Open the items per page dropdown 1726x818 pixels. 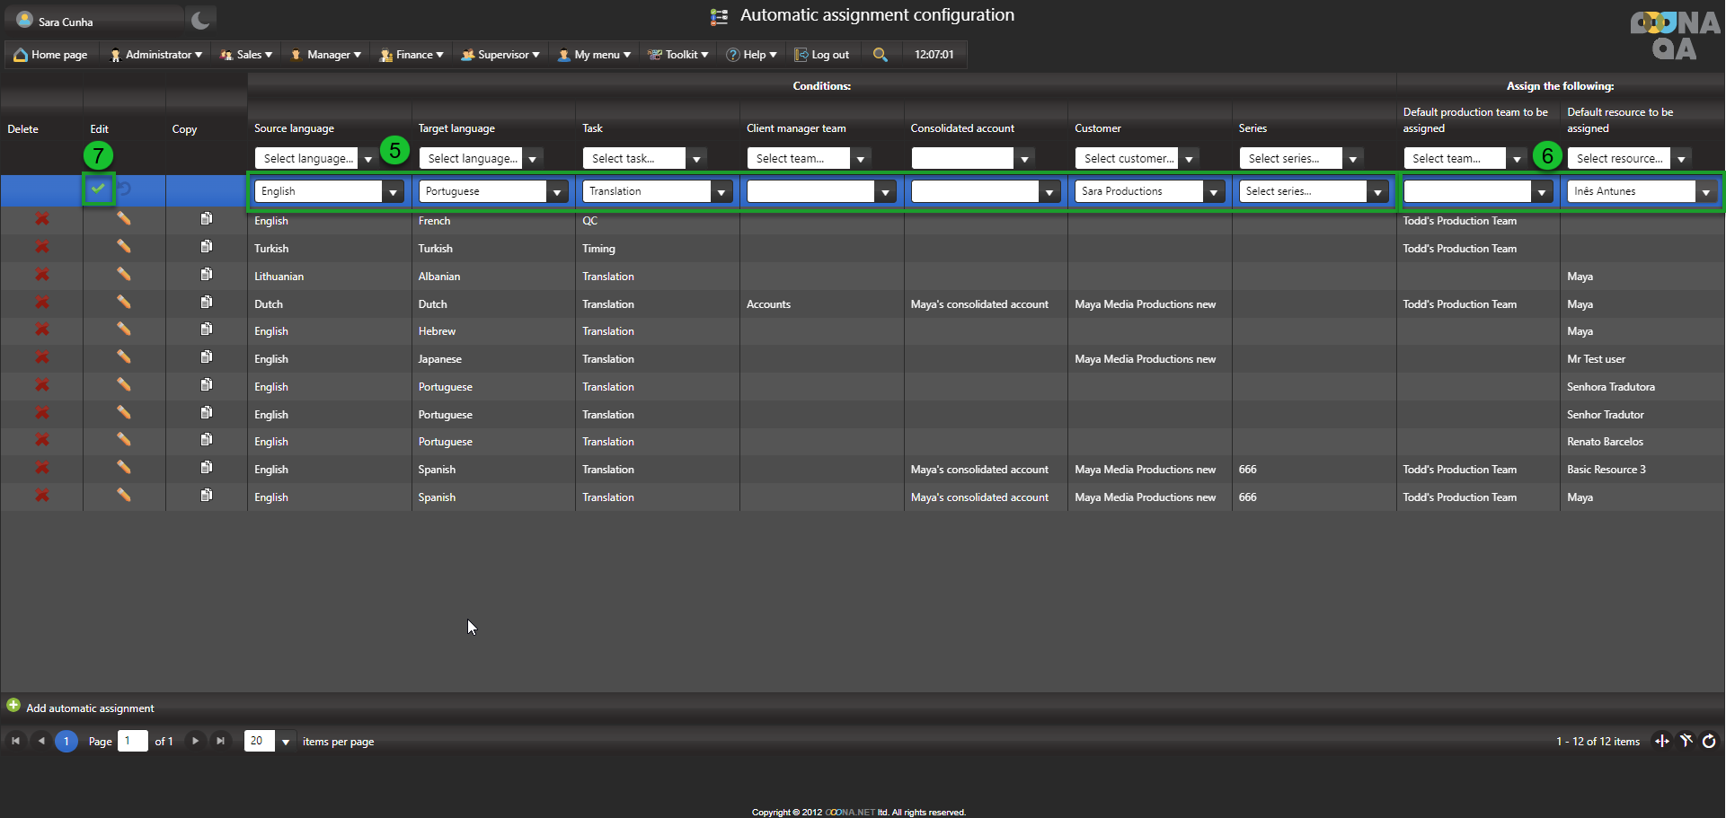pyautogui.click(x=286, y=742)
